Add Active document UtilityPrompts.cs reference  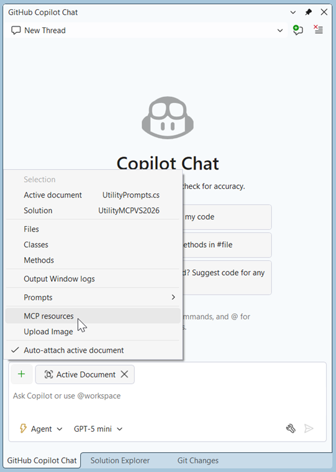click(93, 195)
